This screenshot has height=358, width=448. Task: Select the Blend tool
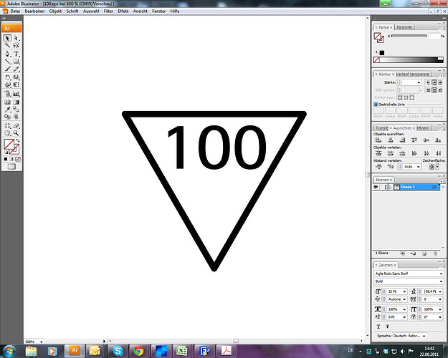click(x=16, y=110)
